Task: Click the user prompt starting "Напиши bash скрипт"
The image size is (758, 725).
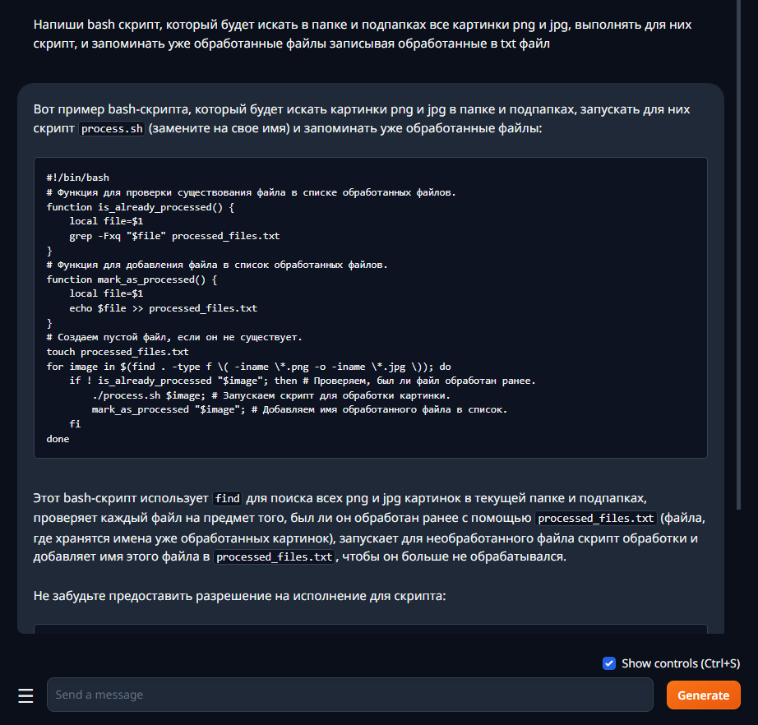Action: pos(362,35)
